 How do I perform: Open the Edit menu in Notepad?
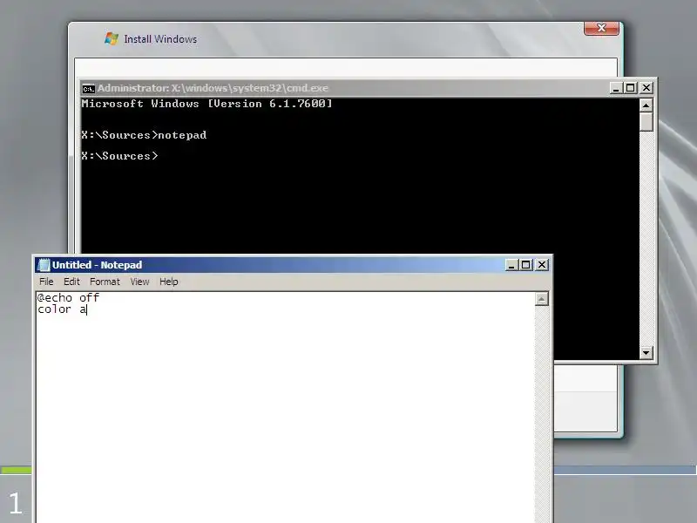71,282
